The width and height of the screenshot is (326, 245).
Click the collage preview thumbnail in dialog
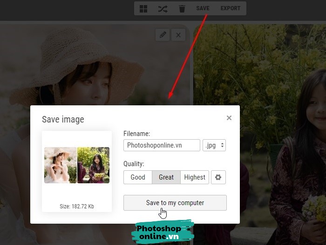[x=77, y=165]
